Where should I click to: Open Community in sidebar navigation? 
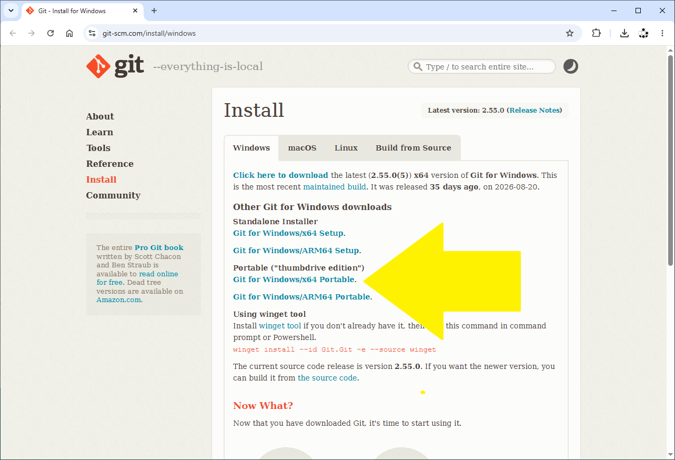click(x=113, y=195)
